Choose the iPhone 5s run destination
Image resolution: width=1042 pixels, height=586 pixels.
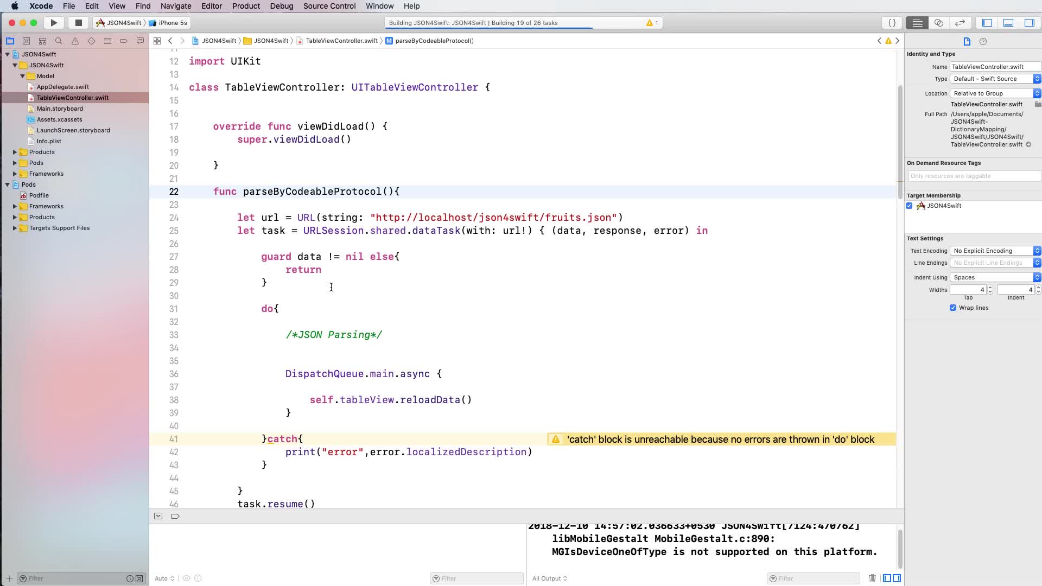(x=168, y=23)
